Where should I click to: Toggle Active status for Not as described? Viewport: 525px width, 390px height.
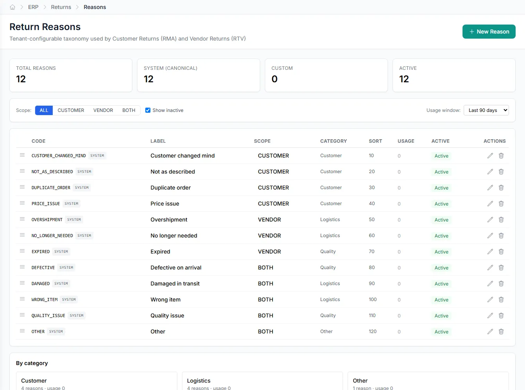coord(441,172)
